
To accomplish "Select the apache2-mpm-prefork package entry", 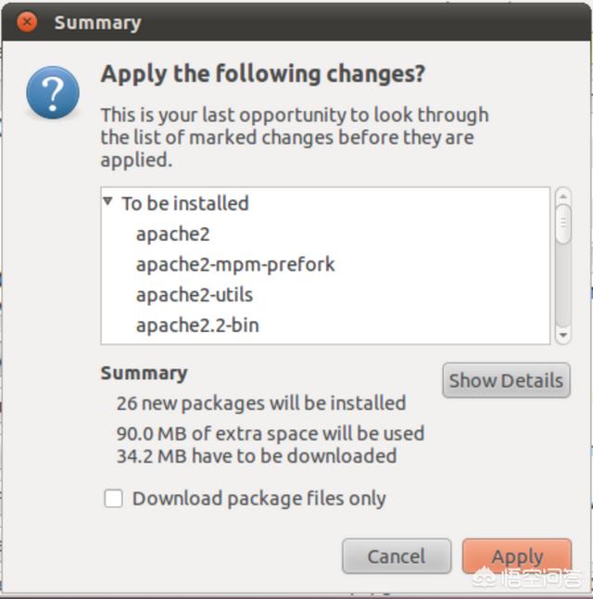I will pos(235,264).
